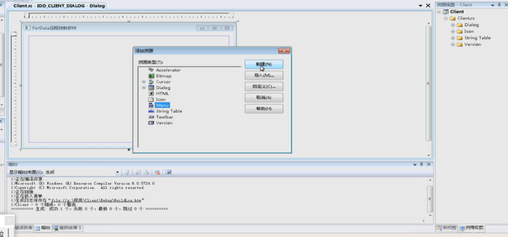Switch to the 类视图 class view tab
The width and height of the screenshot is (508, 237).
point(447,228)
